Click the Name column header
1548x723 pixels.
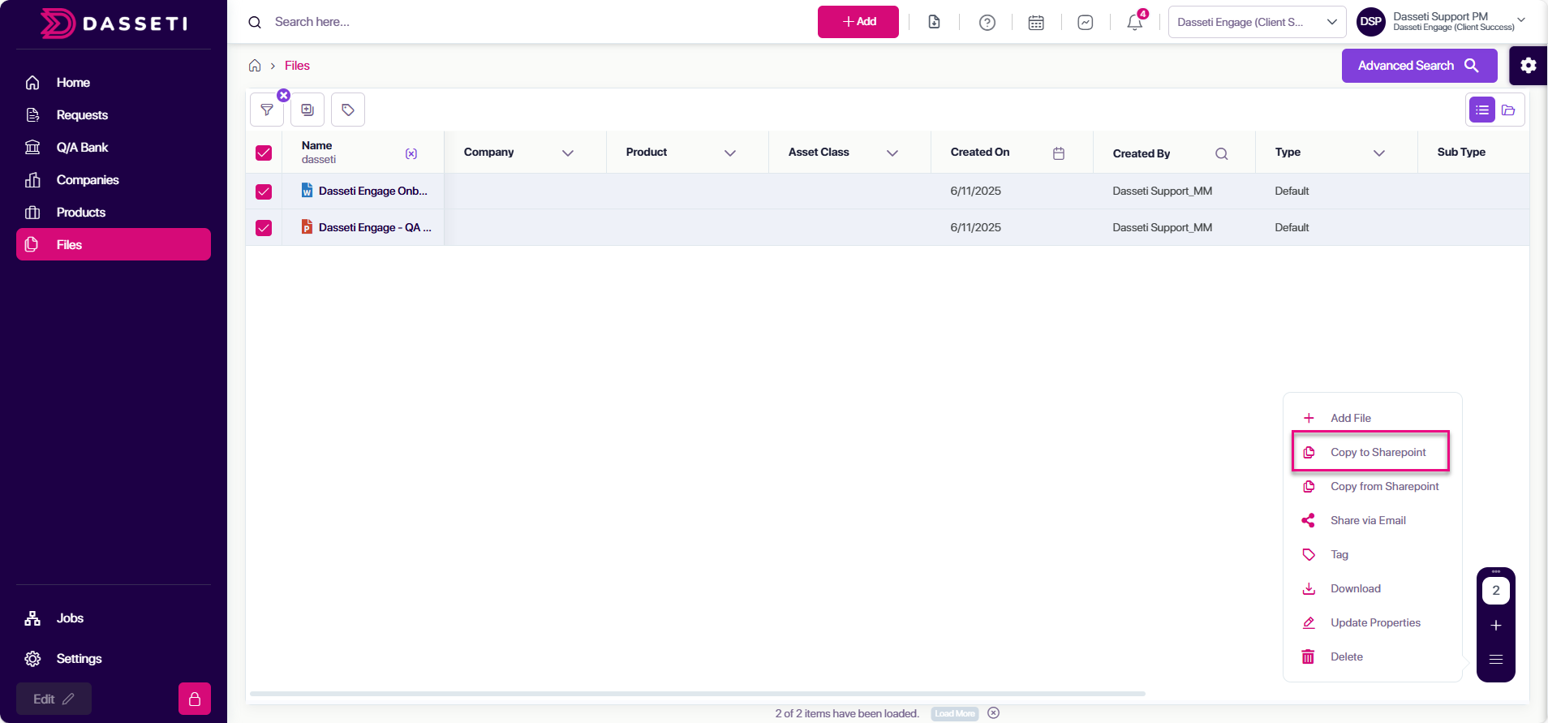[316, 145]
